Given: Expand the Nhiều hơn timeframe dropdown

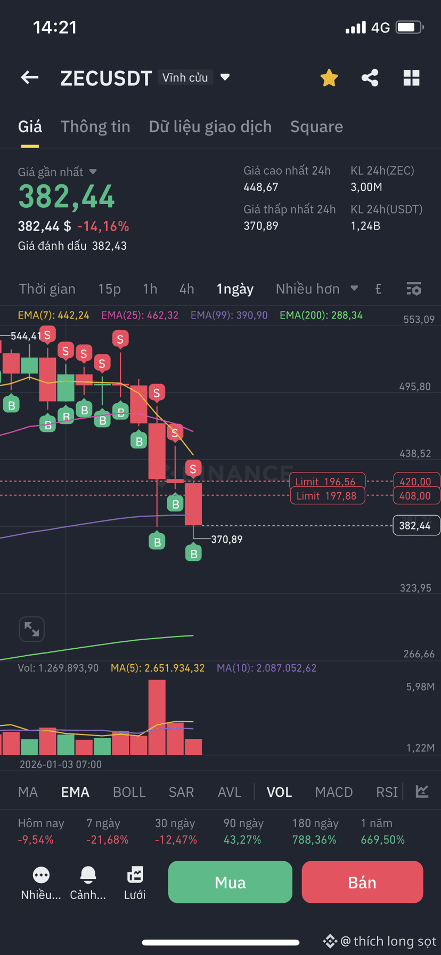Looking at the screenshot, I should tap(317, 289).
